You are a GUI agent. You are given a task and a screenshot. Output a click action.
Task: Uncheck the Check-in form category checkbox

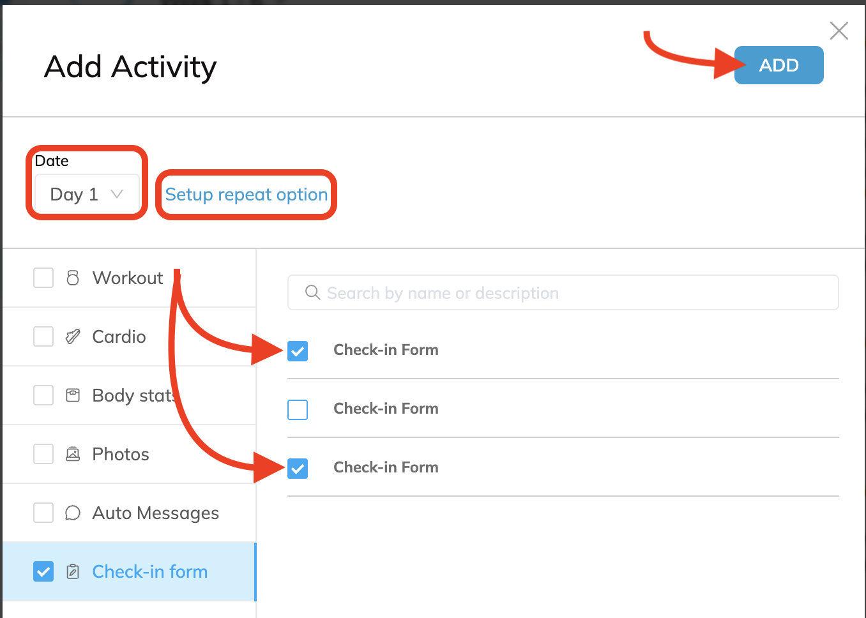(x=43, y=571)
